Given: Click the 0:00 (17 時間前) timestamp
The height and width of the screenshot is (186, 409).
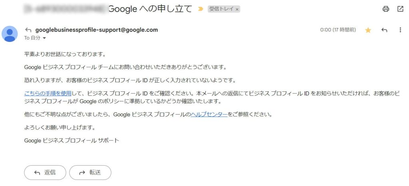Looking at the screenshot, I should 338,30.
